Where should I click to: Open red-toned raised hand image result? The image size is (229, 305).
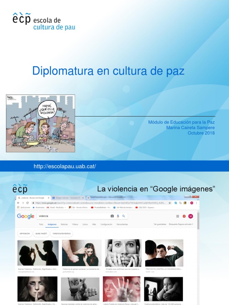[122, 289]
